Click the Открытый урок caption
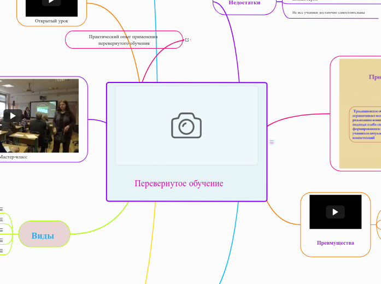Image resolution: width=381 pixels, height=284 pixels. (x=51, y=21)
